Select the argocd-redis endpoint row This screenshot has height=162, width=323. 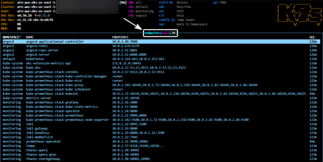coord(161,46)
